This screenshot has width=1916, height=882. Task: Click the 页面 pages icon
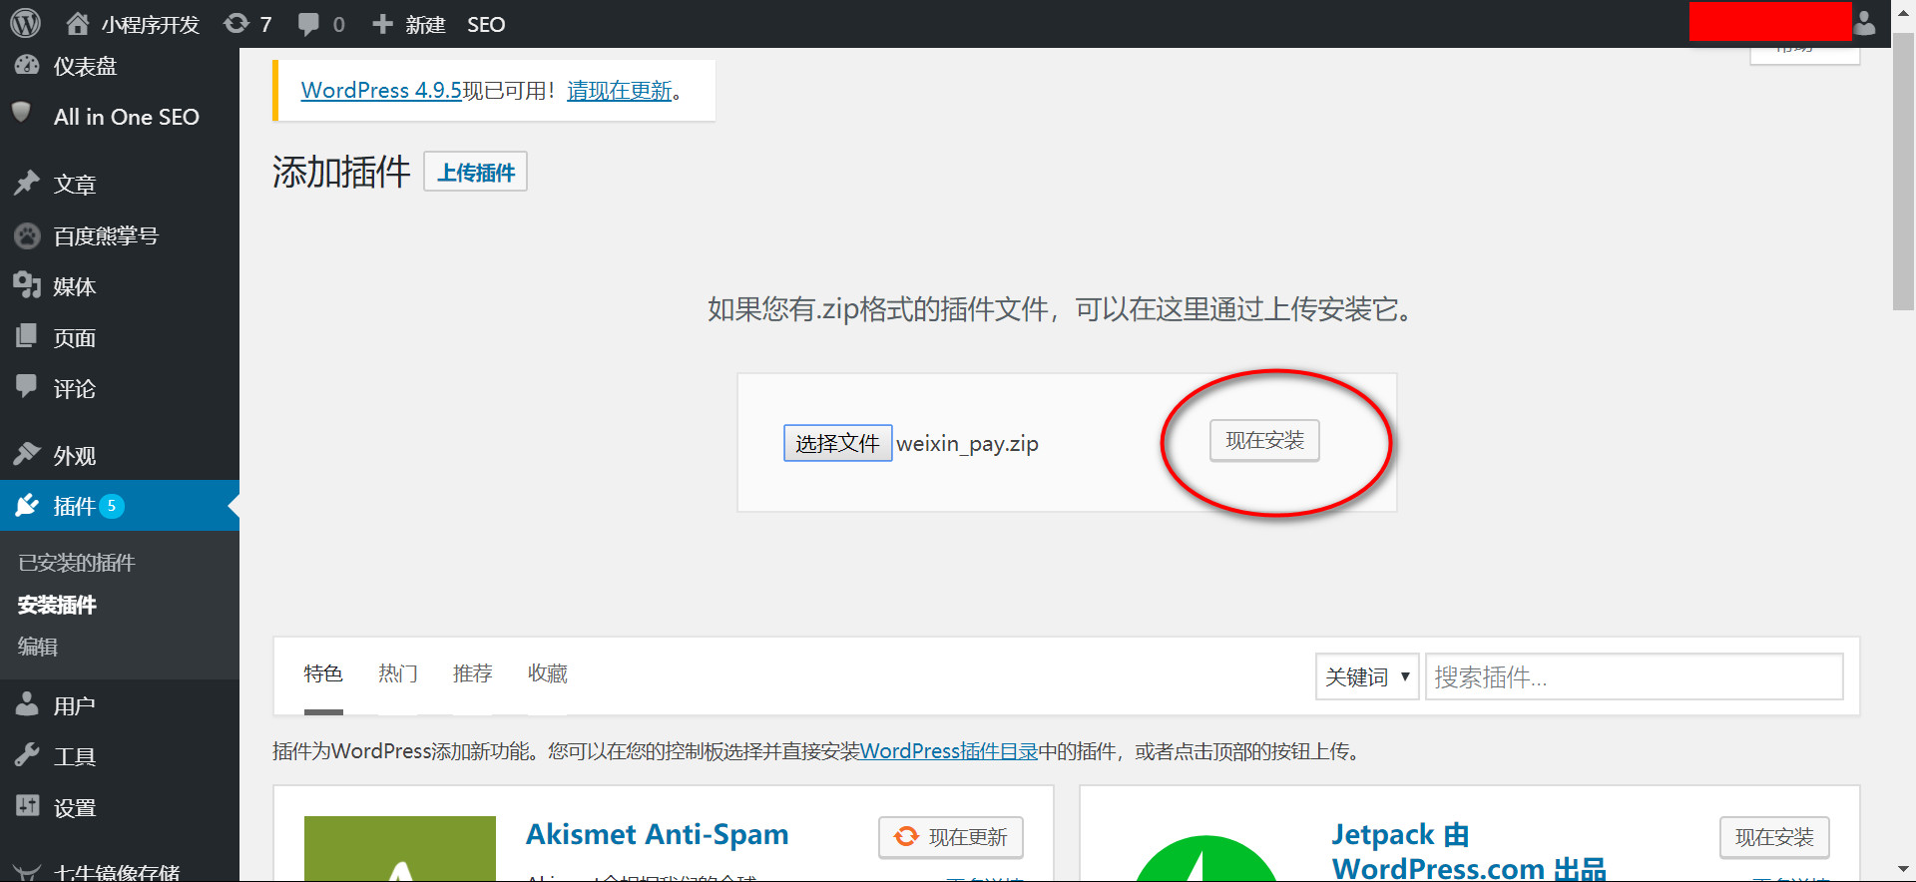[x=27, y=336]
